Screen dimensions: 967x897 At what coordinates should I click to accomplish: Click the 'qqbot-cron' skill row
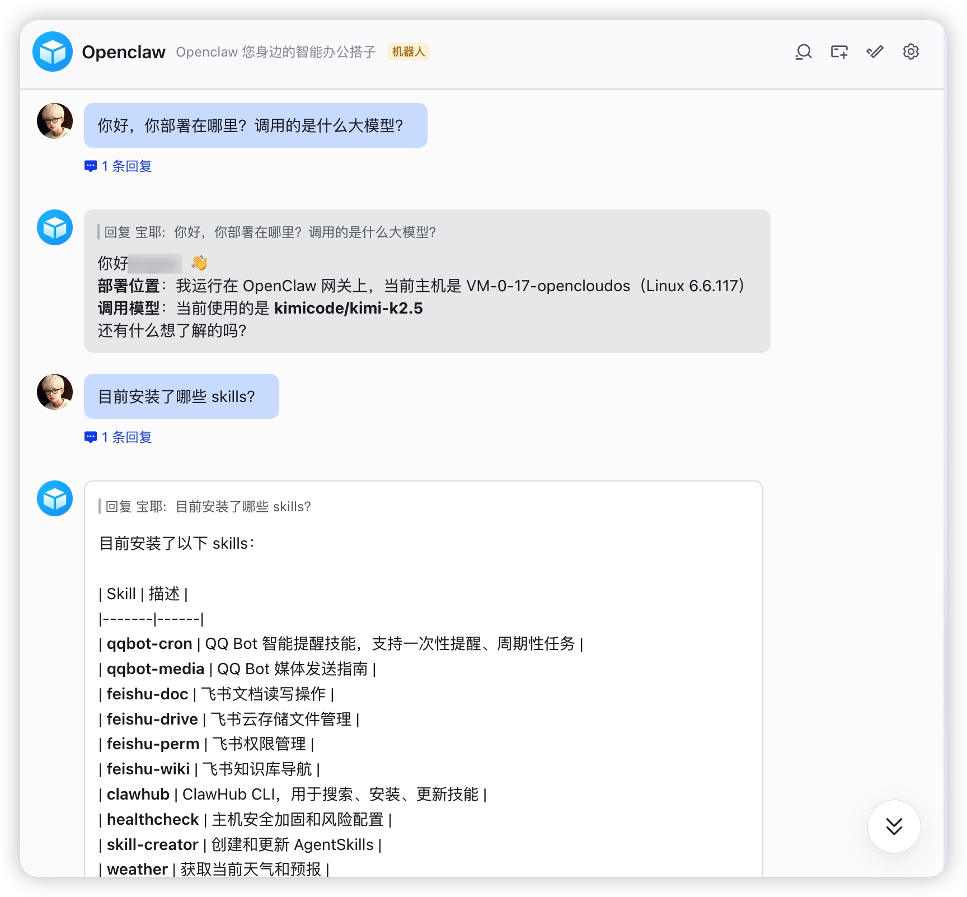[x=341, y=644]
